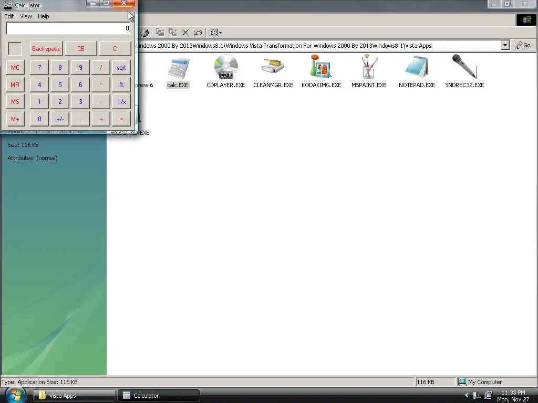
Task: Click the 5 digit button
Action: pos(60,84)
